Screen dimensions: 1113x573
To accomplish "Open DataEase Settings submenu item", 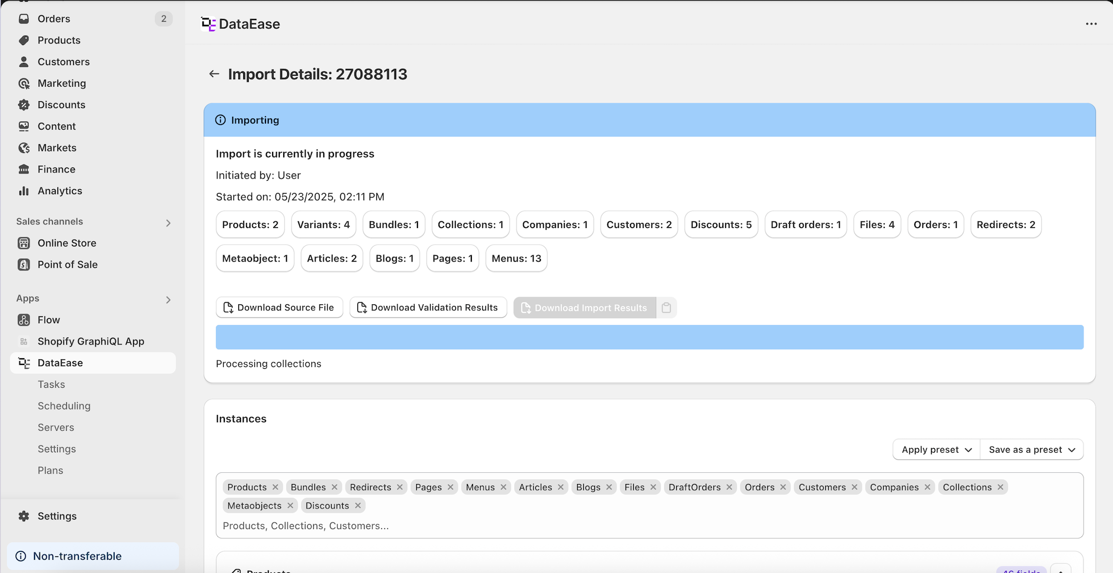I will point(57,449).
